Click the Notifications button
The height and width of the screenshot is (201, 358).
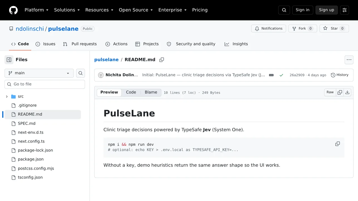tap(268, 28)
